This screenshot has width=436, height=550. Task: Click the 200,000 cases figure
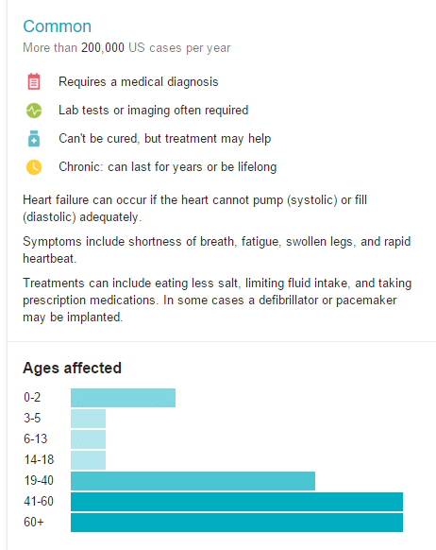(103, 47)
